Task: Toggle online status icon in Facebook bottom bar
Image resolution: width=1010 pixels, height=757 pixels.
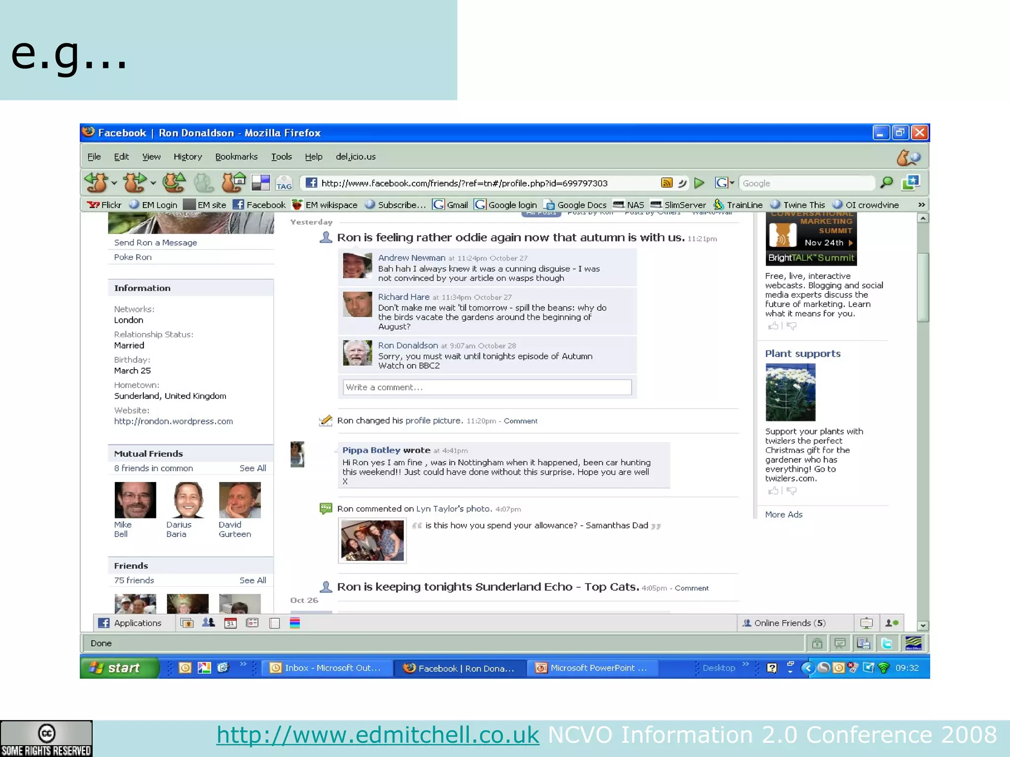Action: (x=891, y=623)
